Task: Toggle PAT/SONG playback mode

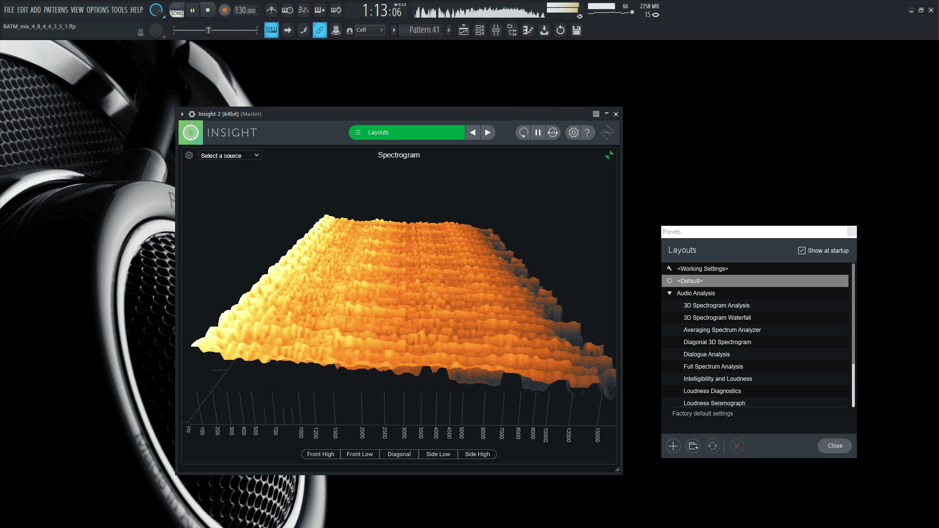Action: pos(177,10)
